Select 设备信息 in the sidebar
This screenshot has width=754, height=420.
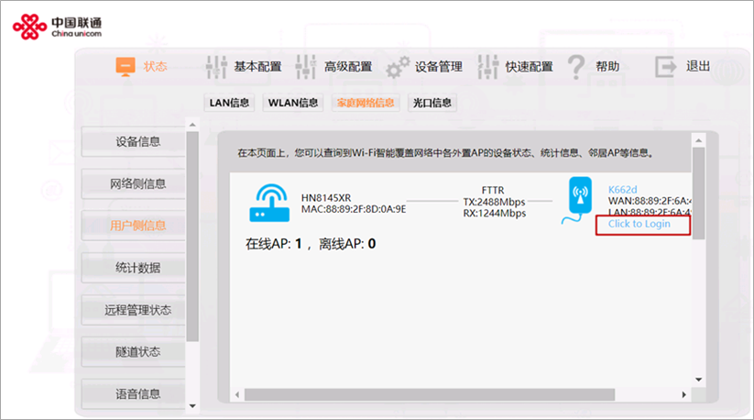point(133,141)
